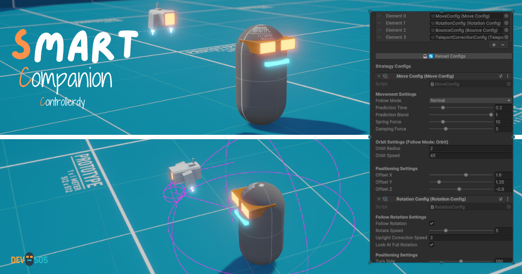Click the Orbit Speed input field
Screen dimensions: 522x274
pyautogui.click(x=470, y=156)
